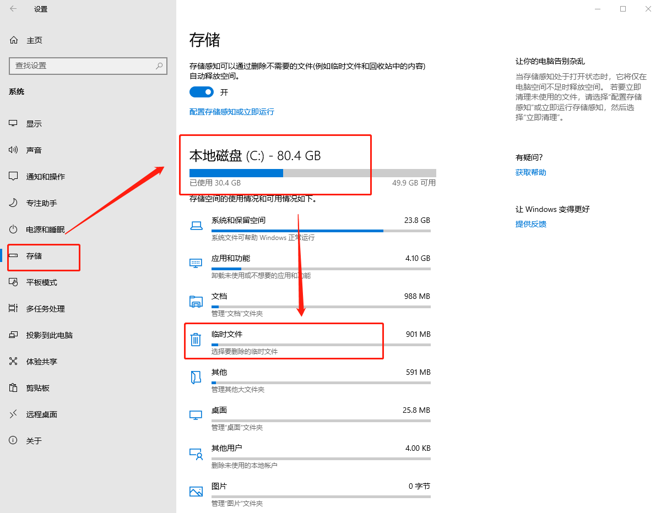Click the 专注助手 moon icon
Screen dimensions: 661x513
click(x=14, y=203)
